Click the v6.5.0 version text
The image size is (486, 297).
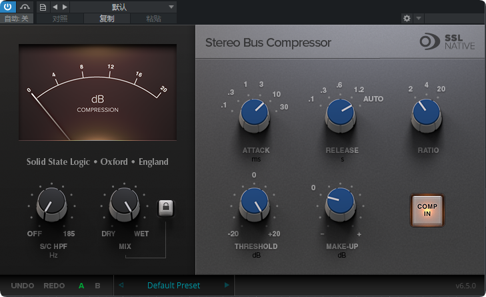click(465, 286)
